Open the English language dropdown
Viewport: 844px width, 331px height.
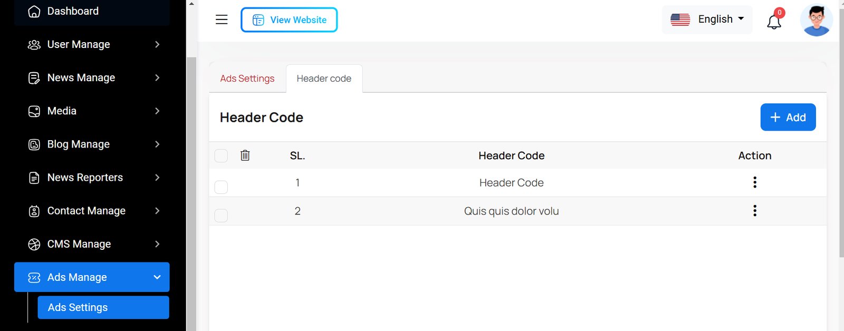(x=707, y=20)
